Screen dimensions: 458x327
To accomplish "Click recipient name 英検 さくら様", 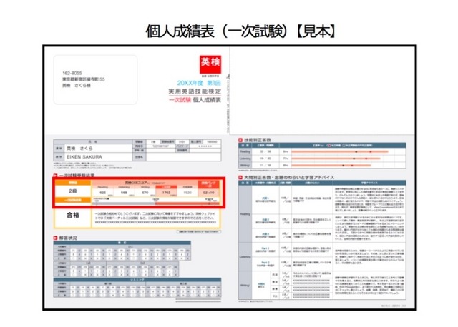I will tap(77, 86).
